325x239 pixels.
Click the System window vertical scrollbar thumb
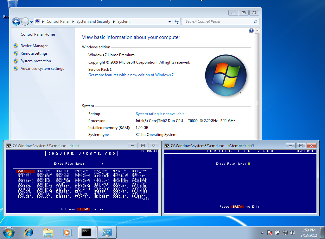pyautogui.click(x=257, y=87)
